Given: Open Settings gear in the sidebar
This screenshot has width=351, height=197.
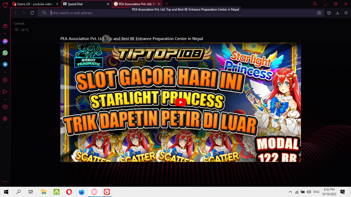Looking at the screenshot, I should click(x=5, y=119).
